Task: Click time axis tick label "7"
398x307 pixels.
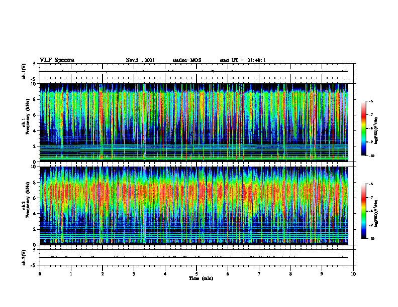Action: pos(259,274)
